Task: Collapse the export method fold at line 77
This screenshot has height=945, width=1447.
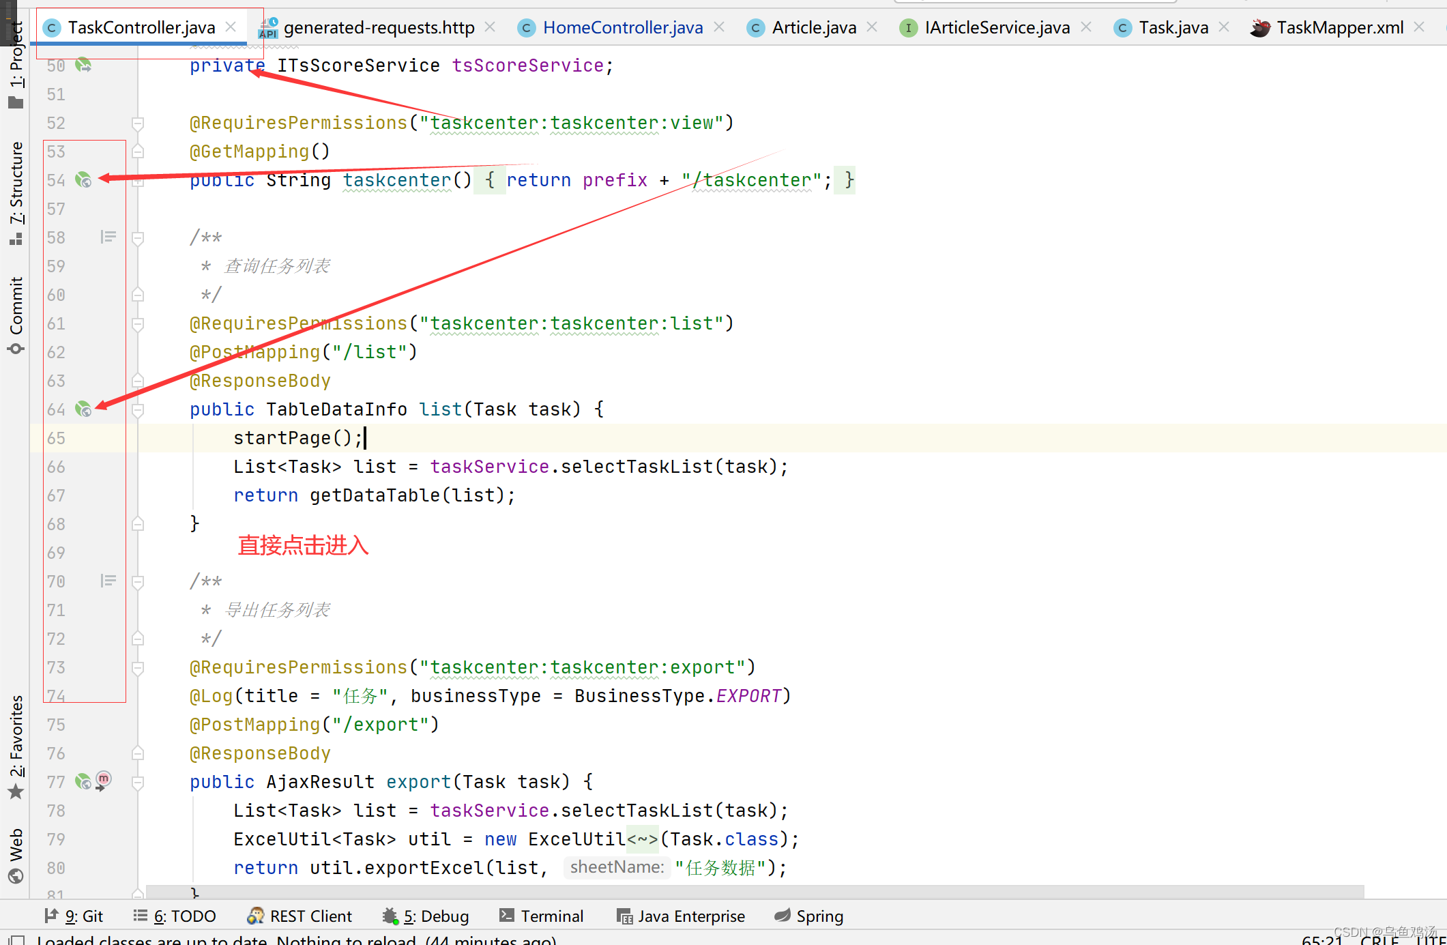Action: coord(138,783)
